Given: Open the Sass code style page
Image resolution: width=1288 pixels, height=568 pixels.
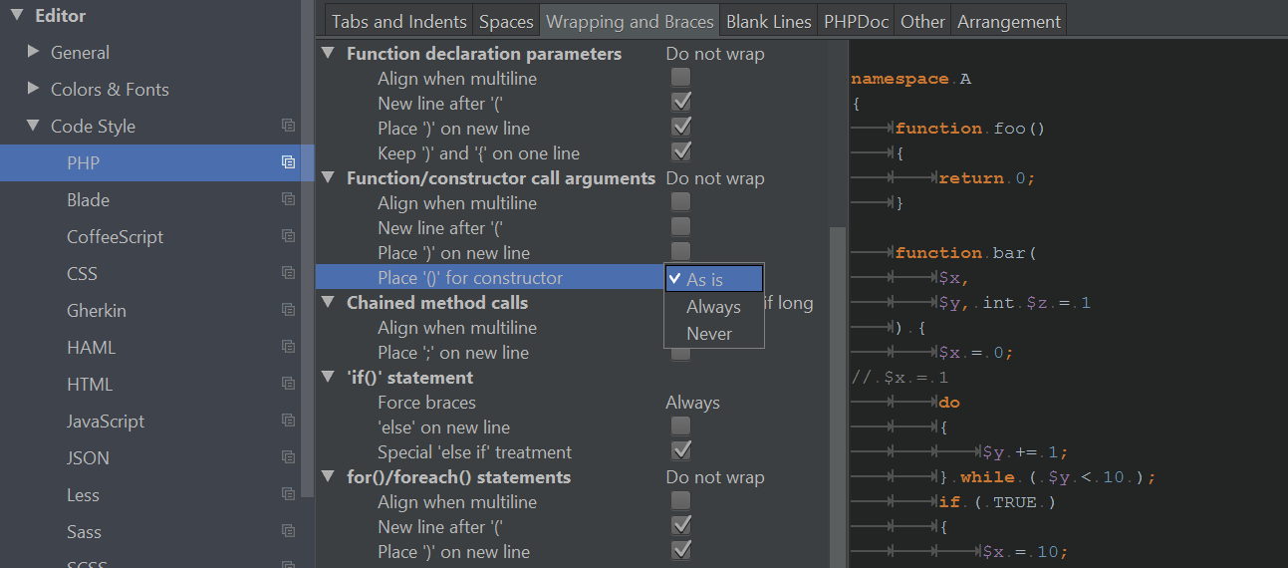Looking at the screenshot, I should tap(85, 531).
